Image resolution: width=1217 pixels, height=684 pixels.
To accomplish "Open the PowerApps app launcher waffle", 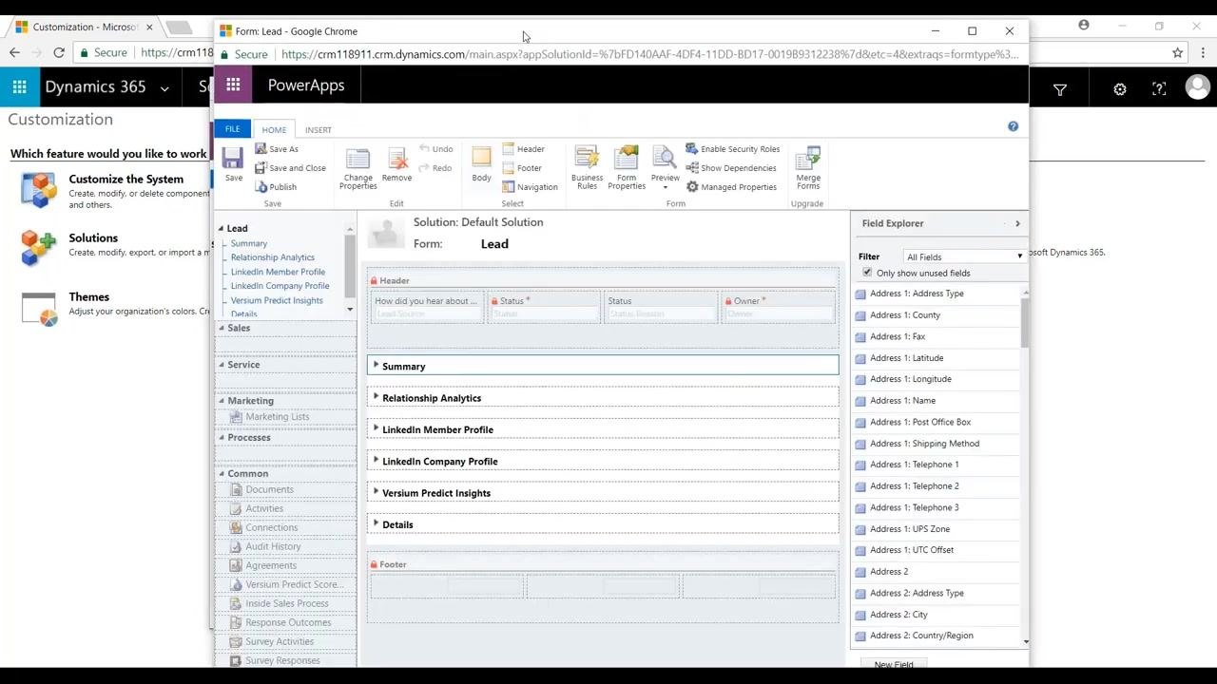I will [233, 85].
